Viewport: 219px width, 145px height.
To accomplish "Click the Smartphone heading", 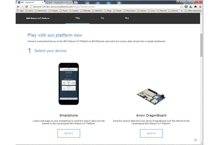I will (69, 115).
